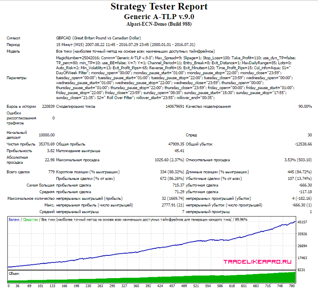Click the 'Модель' label
The width and height of the screenshot is (318, 291).
click(13, 51)
